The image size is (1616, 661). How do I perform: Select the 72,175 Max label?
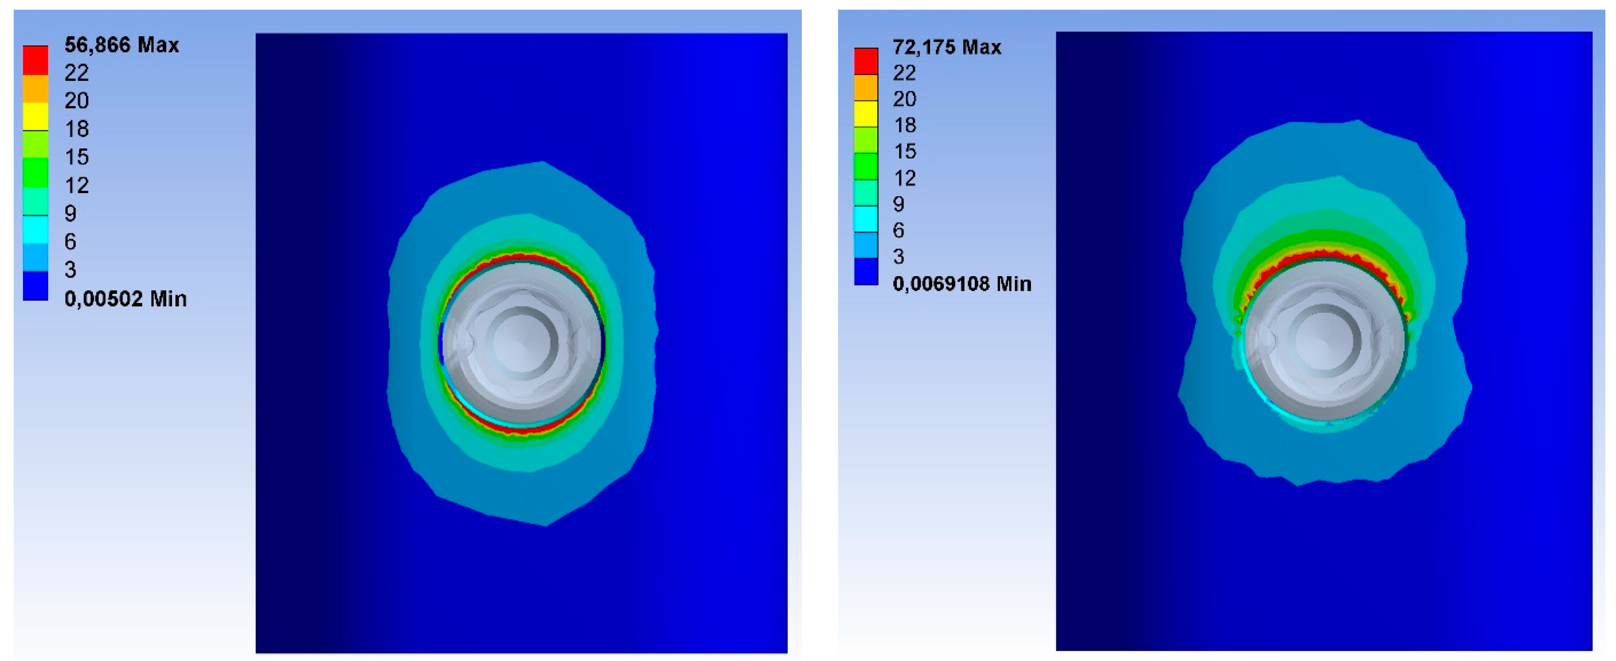click(x=946, y=47)
